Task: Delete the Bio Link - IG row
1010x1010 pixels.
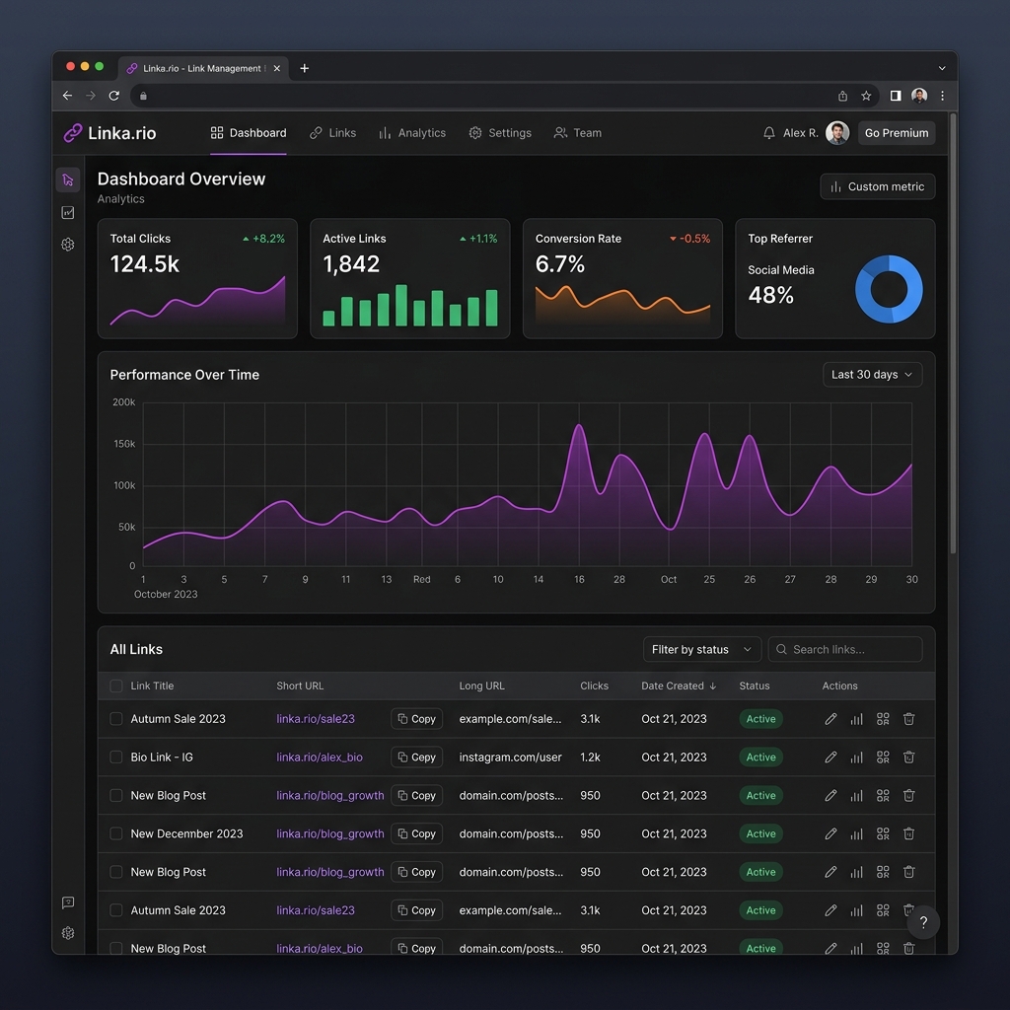Action: tap(908, 757)
